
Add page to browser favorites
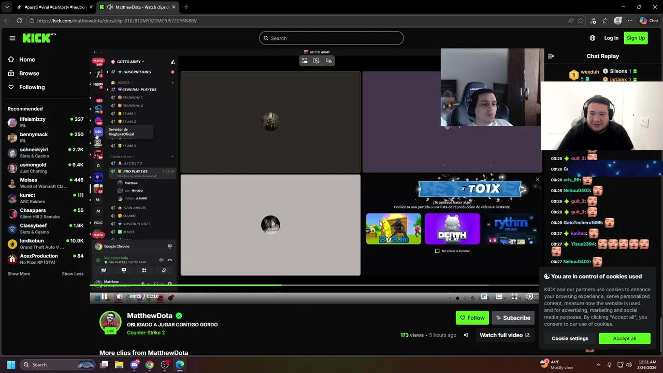click(x=581, y=21)
